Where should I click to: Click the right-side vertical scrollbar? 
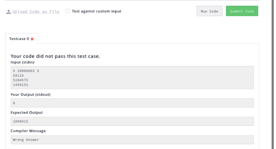272,73
